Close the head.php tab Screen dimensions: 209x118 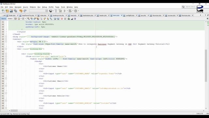78,15
